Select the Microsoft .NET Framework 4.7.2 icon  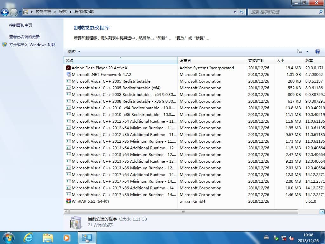(68, 74)
